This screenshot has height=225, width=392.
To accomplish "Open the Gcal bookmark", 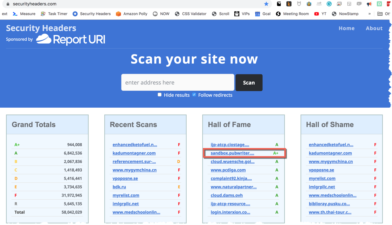I will coord(263,14).
